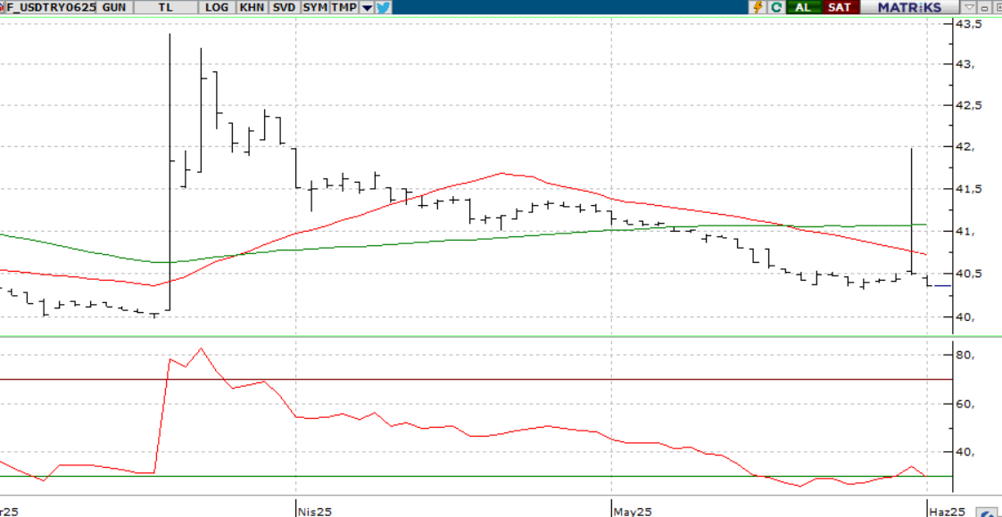The width and height of the screenshot is (1002, 517).
Task: Click the Nis25 date label
Action: [315, 512]
